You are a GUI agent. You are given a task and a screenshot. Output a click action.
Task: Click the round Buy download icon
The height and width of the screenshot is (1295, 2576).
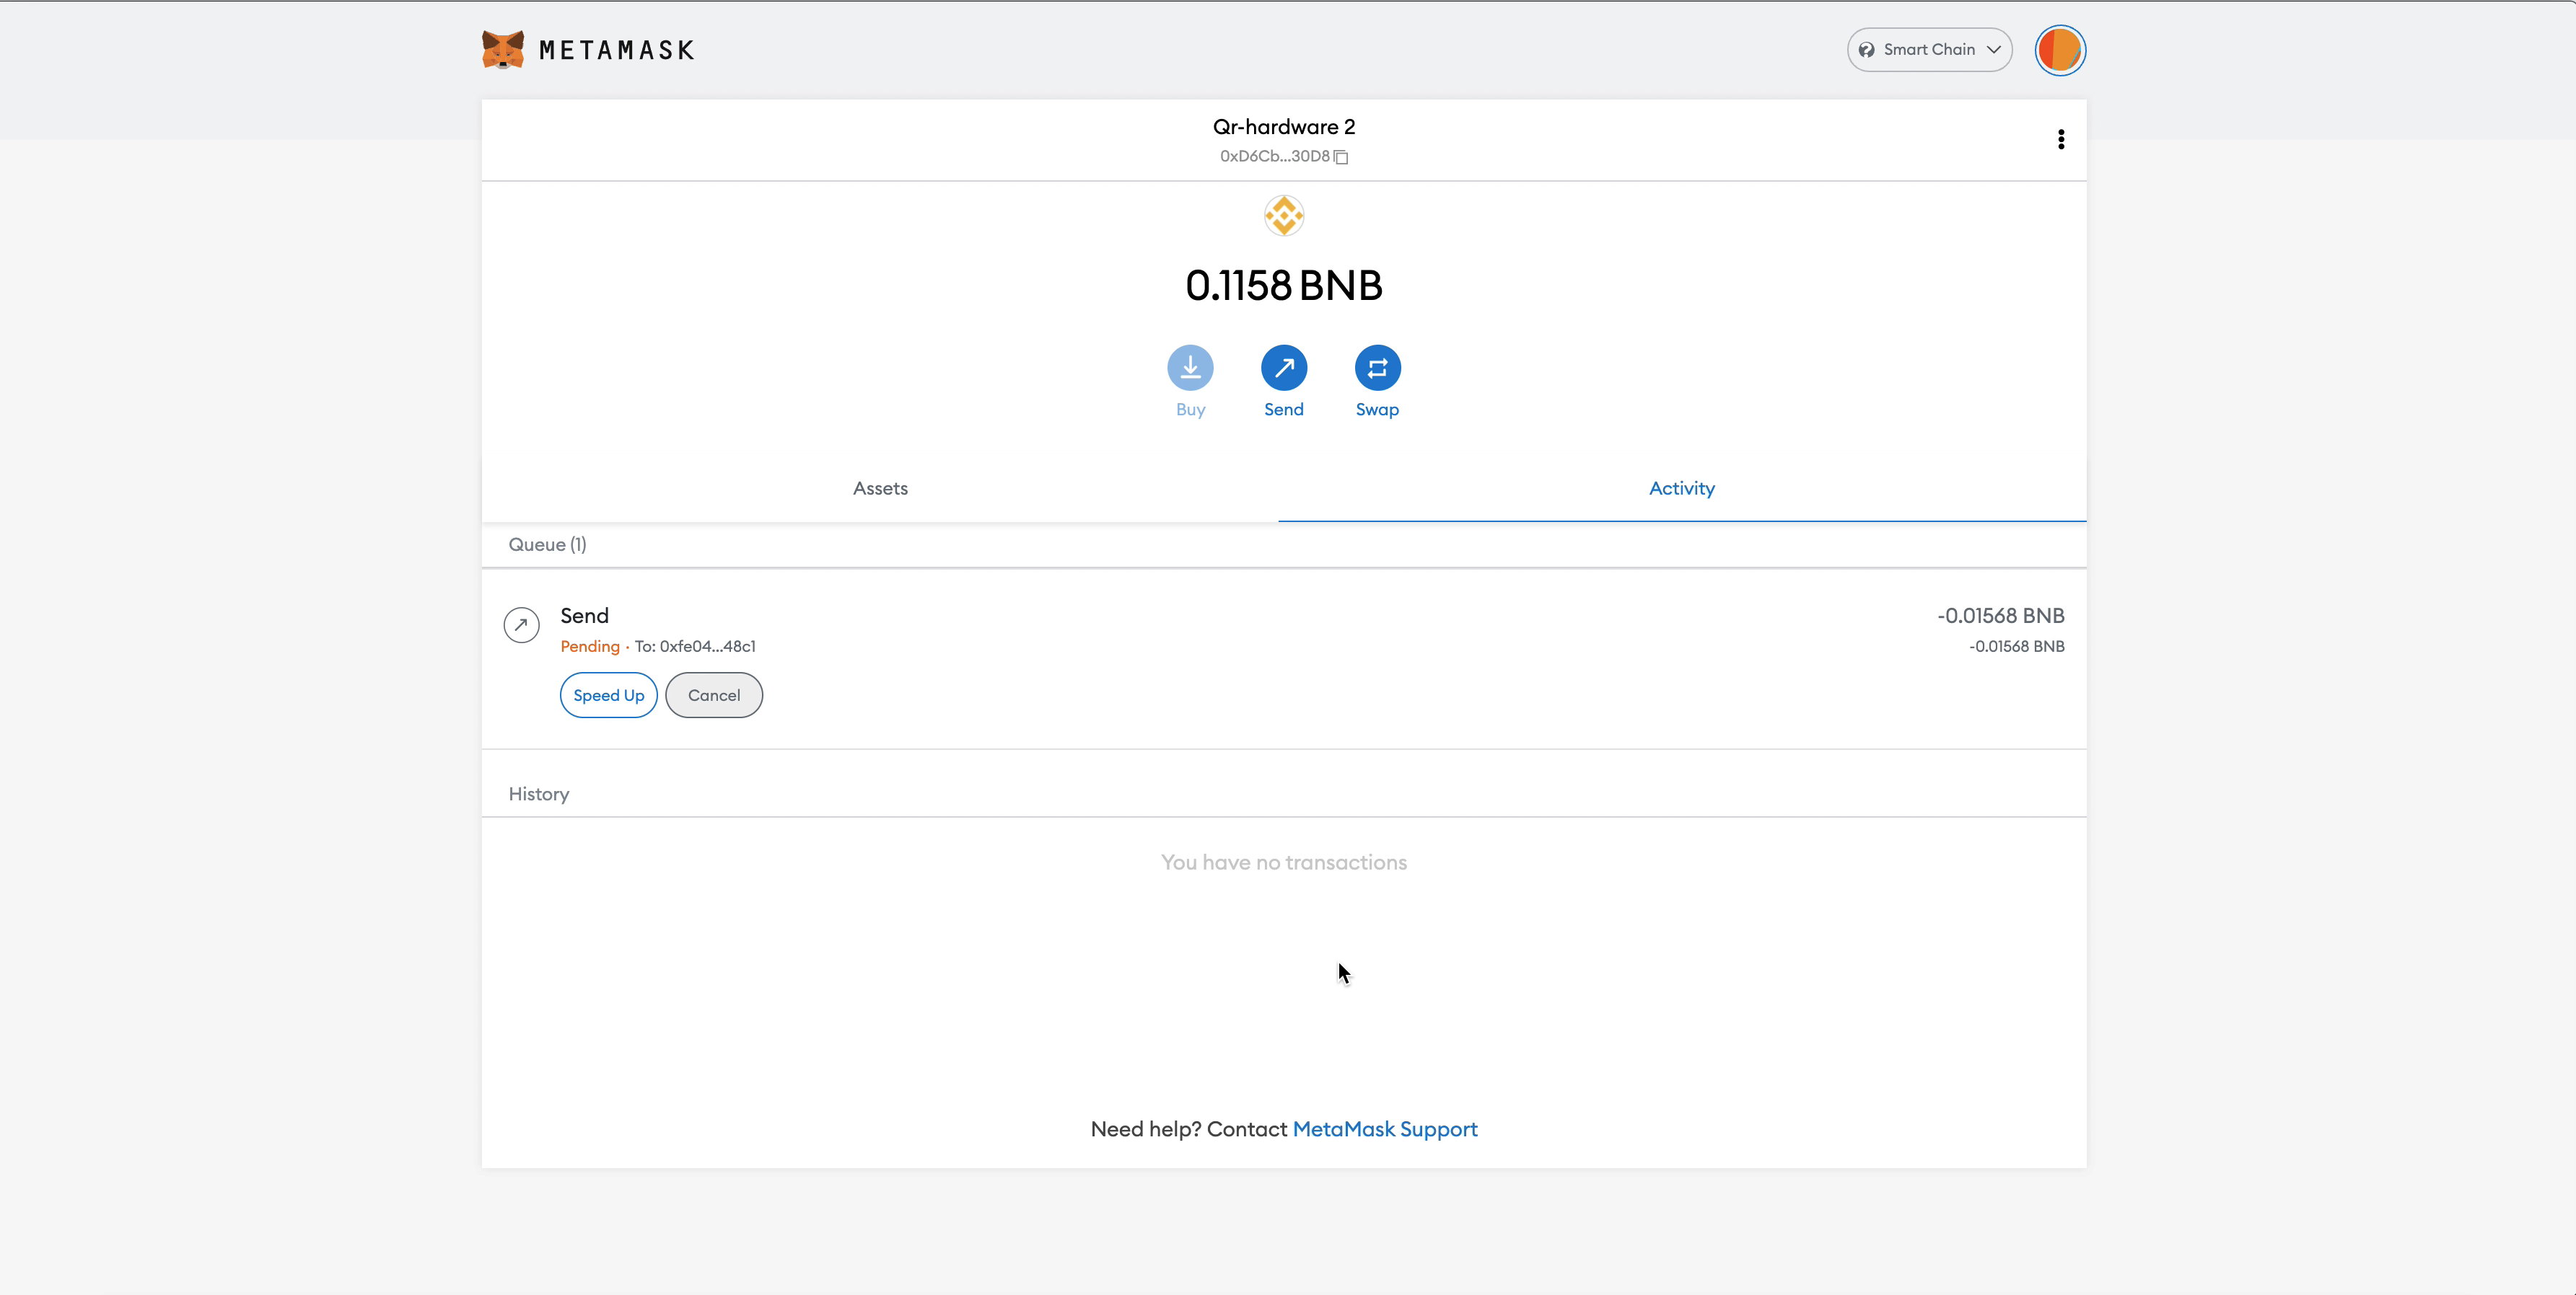click(x=1190, y=368)
